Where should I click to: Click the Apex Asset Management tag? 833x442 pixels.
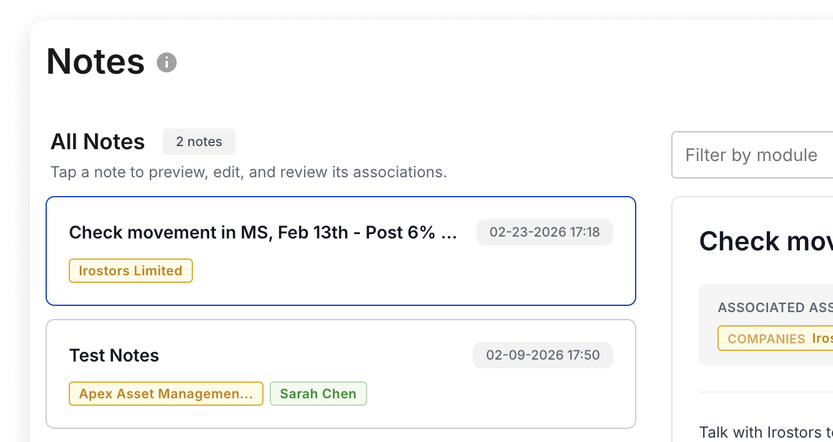166,394
